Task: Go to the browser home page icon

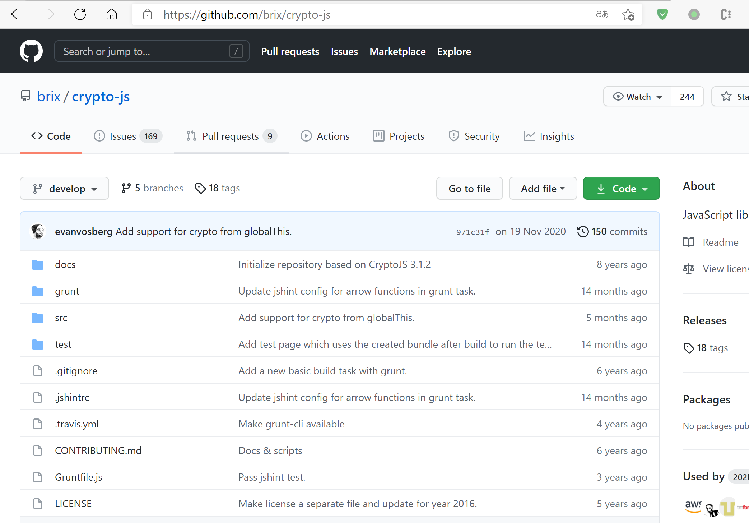Action: 111,15
